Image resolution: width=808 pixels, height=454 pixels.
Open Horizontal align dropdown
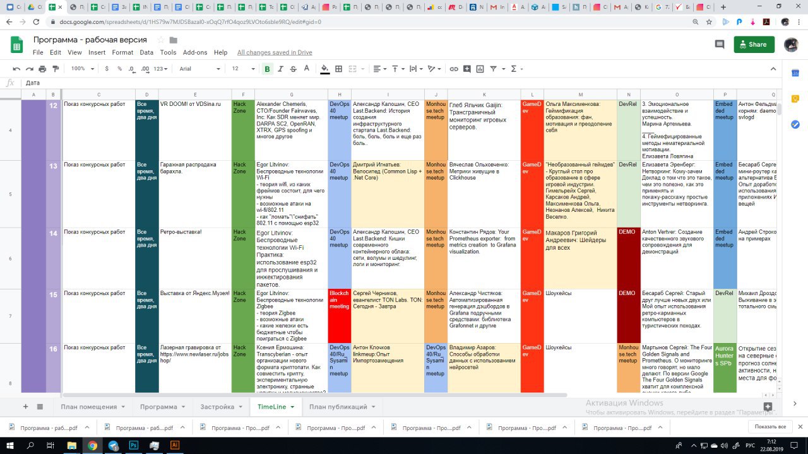380,69
